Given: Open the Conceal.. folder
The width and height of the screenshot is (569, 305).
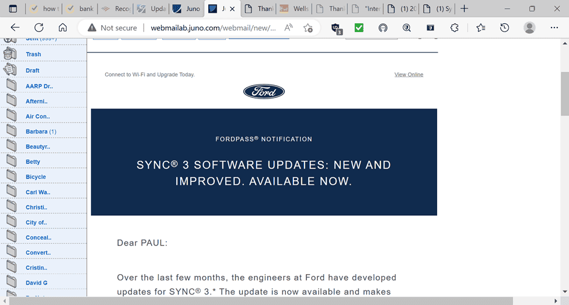Looking at the screenshot, I should tap(39, 237).
